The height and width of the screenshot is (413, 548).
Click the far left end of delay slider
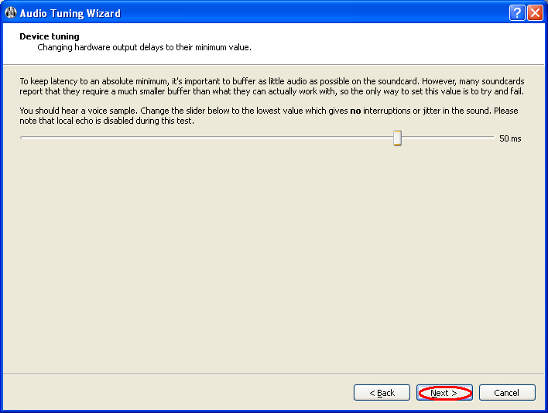coord(22,138)
